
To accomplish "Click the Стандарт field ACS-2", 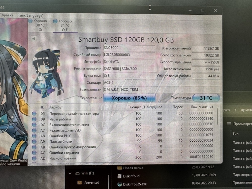I will click(161, 83).
